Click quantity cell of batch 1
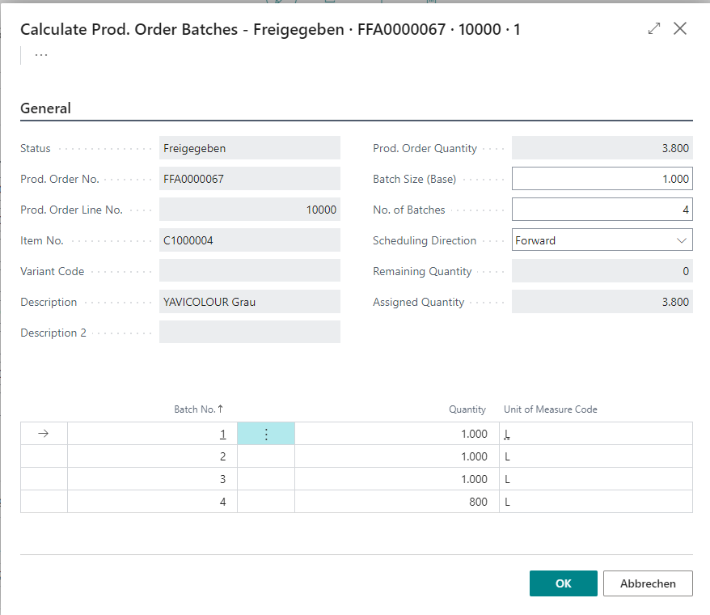 pyautogui.click(x=397, y=434)
